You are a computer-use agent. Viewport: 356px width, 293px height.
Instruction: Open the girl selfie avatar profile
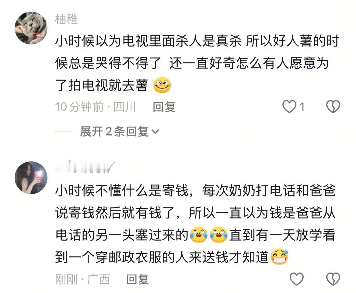31,178
